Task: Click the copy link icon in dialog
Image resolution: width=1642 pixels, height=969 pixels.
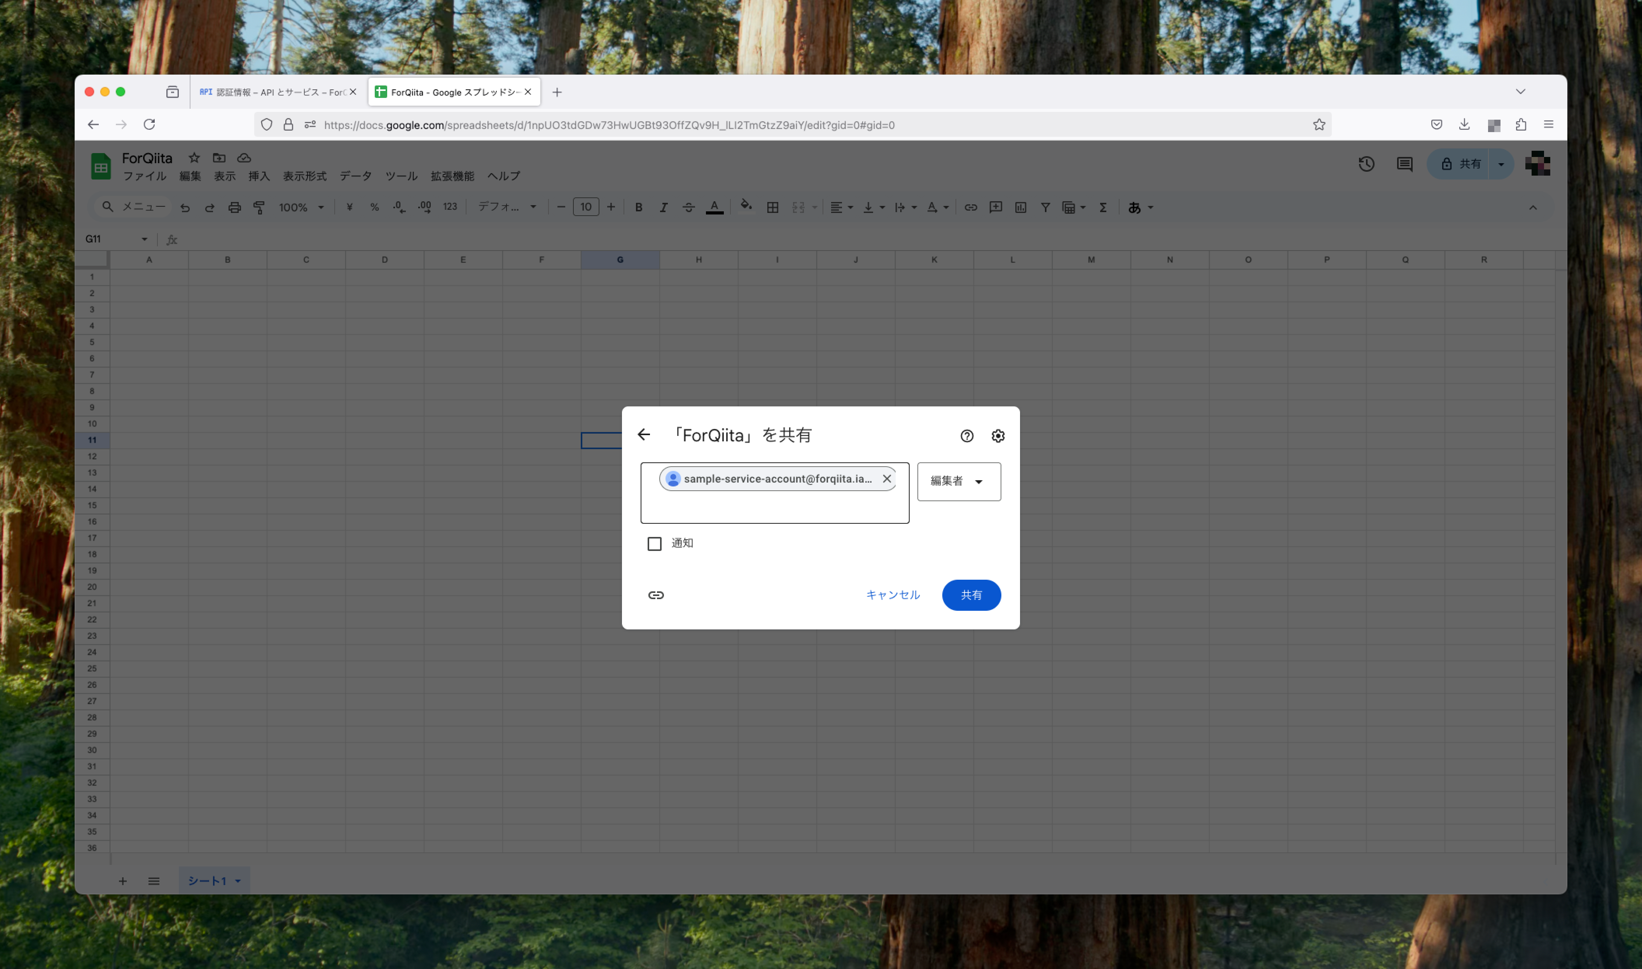Action: point(656,595)
